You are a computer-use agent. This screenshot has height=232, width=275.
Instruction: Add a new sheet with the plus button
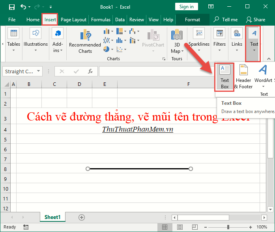point(82,217)
